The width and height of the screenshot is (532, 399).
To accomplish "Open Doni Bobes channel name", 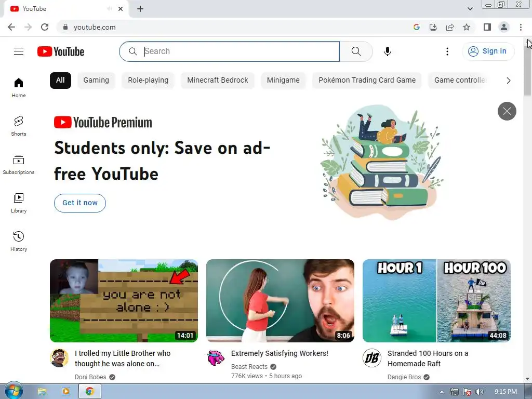I will point(90,377).
